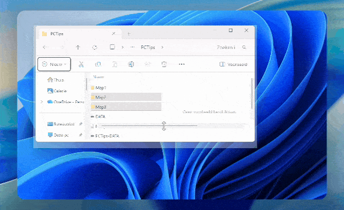Show hidden path with breadcrumb ellipsis
The height and width of the screenshot is (210, 344).
click(132, 47)
